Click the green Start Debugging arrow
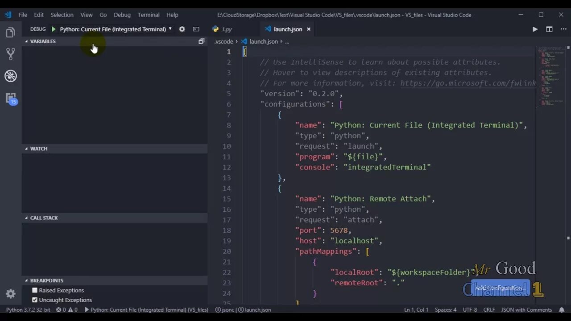This screenshot has height=321, width=571. click(x=54, y=29)
